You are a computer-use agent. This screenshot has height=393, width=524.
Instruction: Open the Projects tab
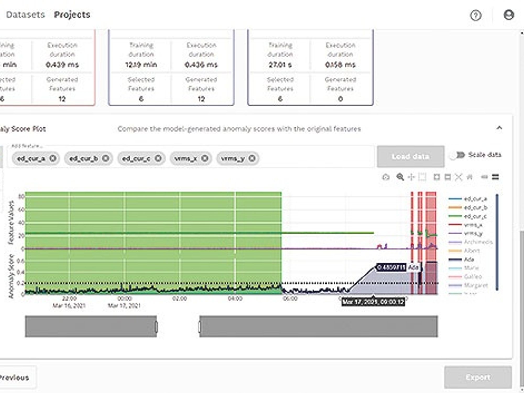[x=72, y=15]
